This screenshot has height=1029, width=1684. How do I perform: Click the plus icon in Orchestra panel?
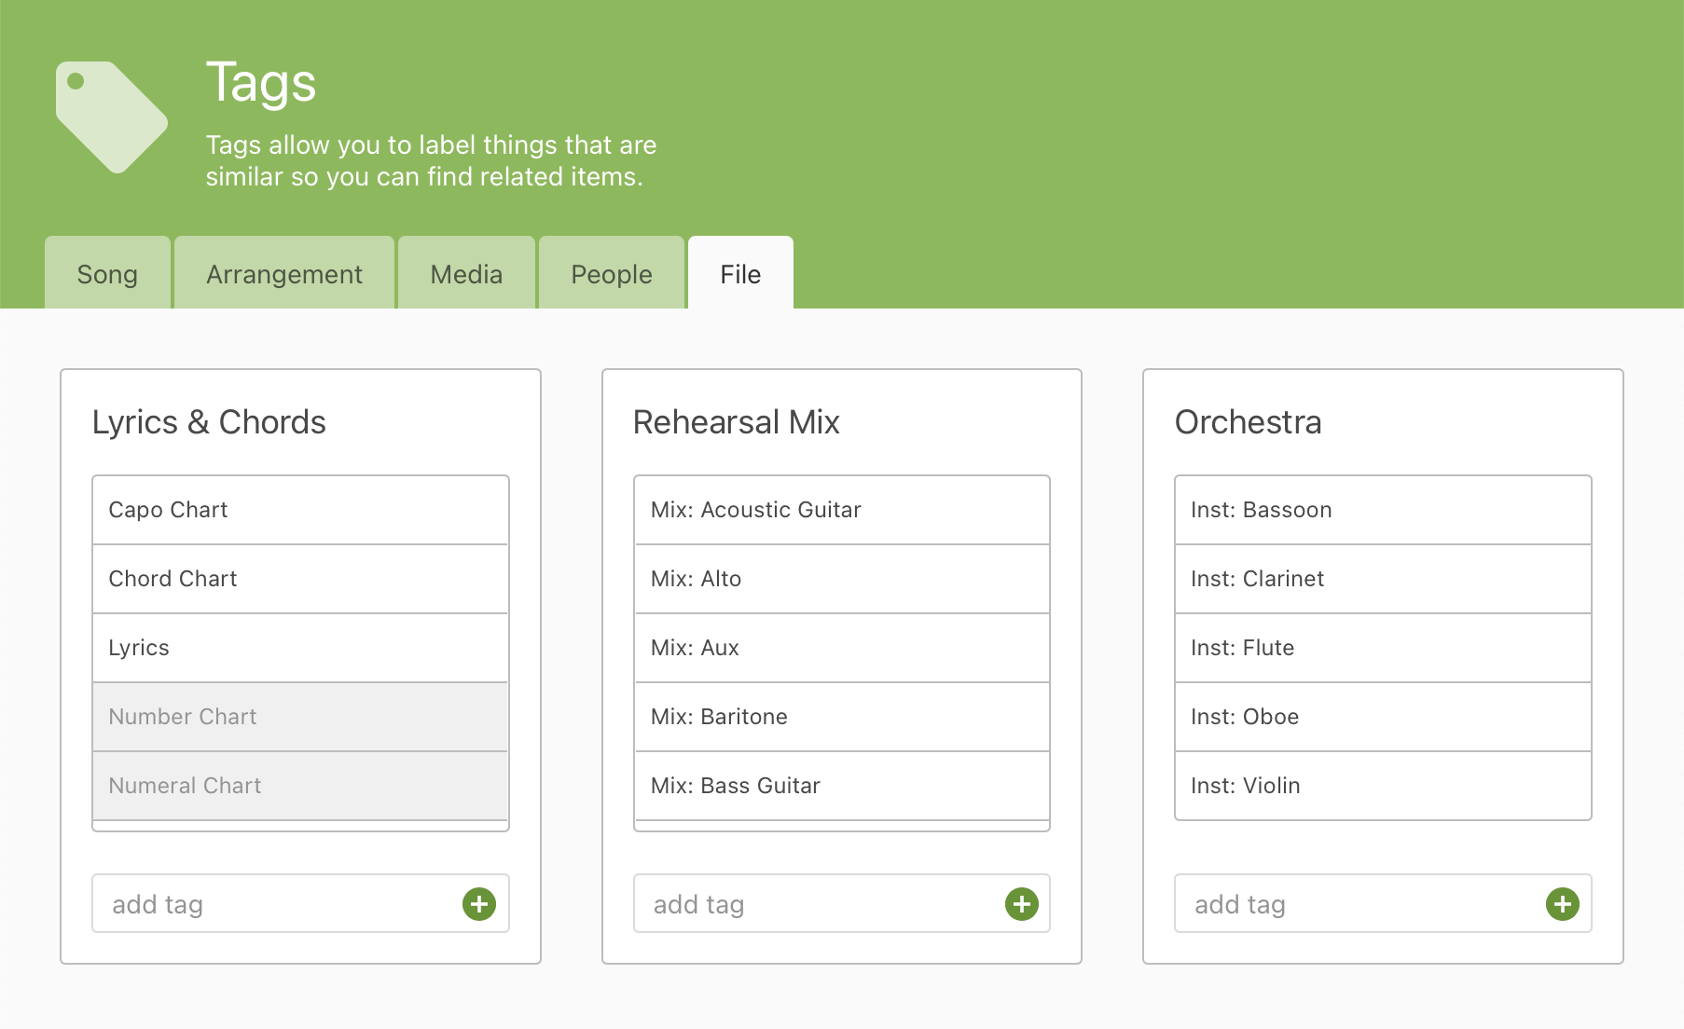click(x=1562, y=903)
